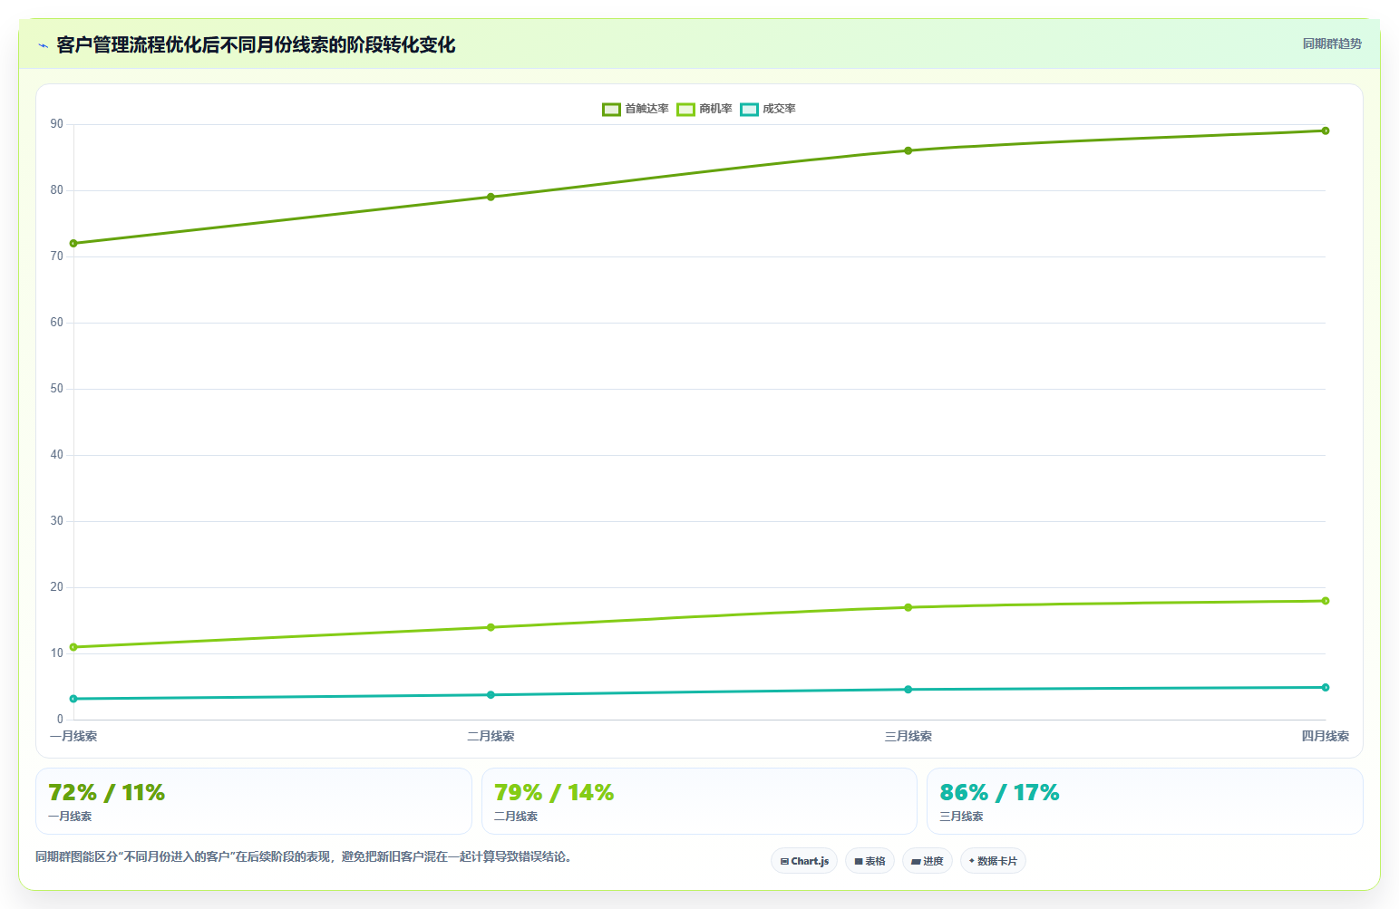This screenshot has width=1399, height=909.
Task: Click the 三月线索 x-axis label
Action: [908, 736]
